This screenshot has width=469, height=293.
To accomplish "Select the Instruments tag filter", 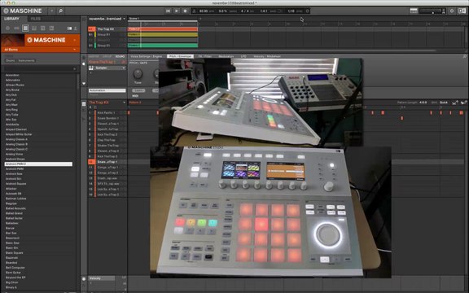I will [26, 61].
